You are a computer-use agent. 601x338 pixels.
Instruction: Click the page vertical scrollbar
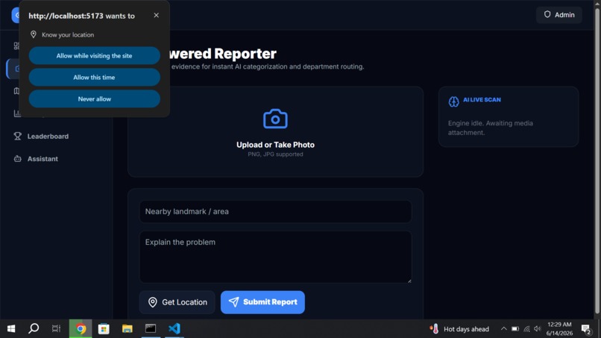pyautogui.click(x=597, y=161)
